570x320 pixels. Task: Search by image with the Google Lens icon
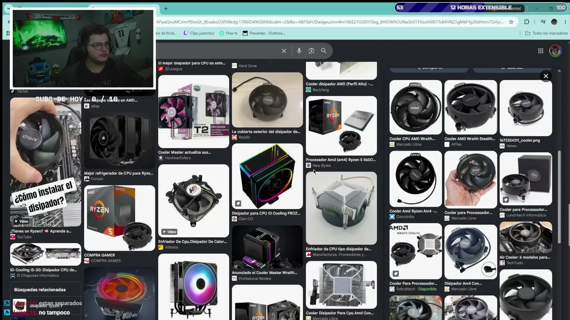311,51
